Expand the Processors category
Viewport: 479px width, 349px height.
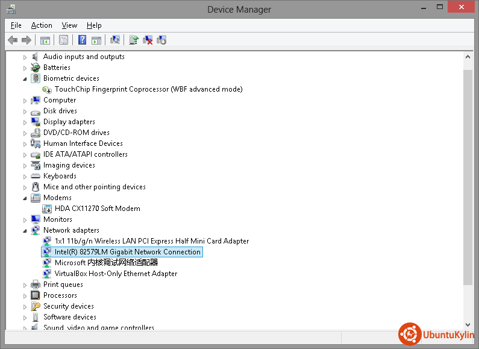pyautogui.click(x=25, y=295)
